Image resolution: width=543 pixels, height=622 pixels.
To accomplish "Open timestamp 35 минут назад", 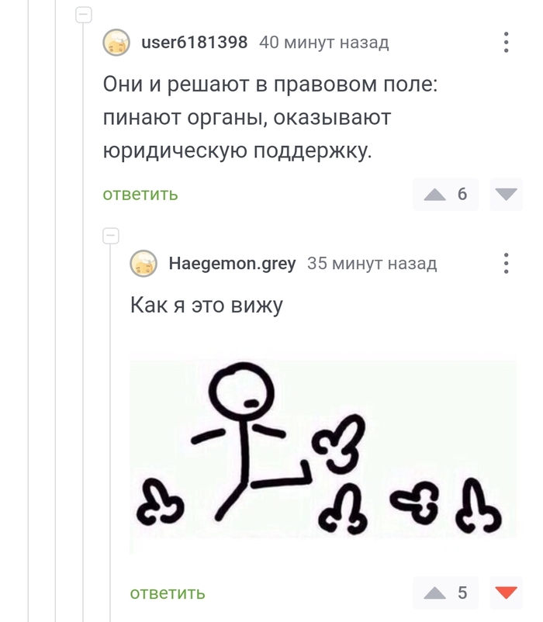I will [x=372, y=263].
